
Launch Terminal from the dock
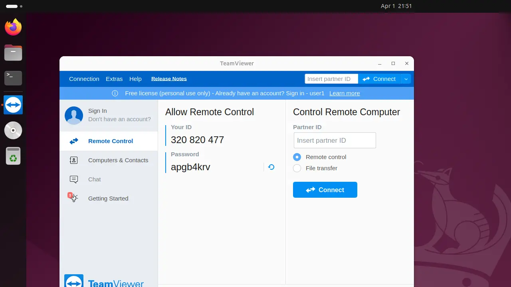click(x=13, y=78)
